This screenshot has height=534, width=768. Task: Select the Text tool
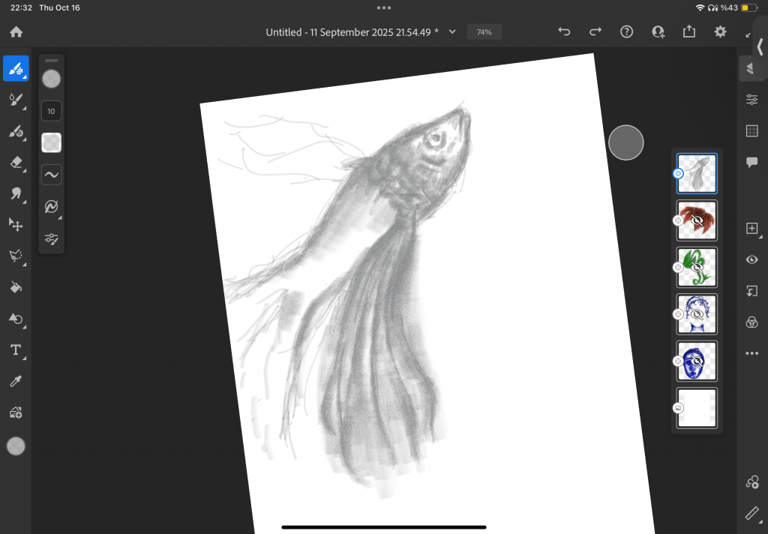coord(16,349)
